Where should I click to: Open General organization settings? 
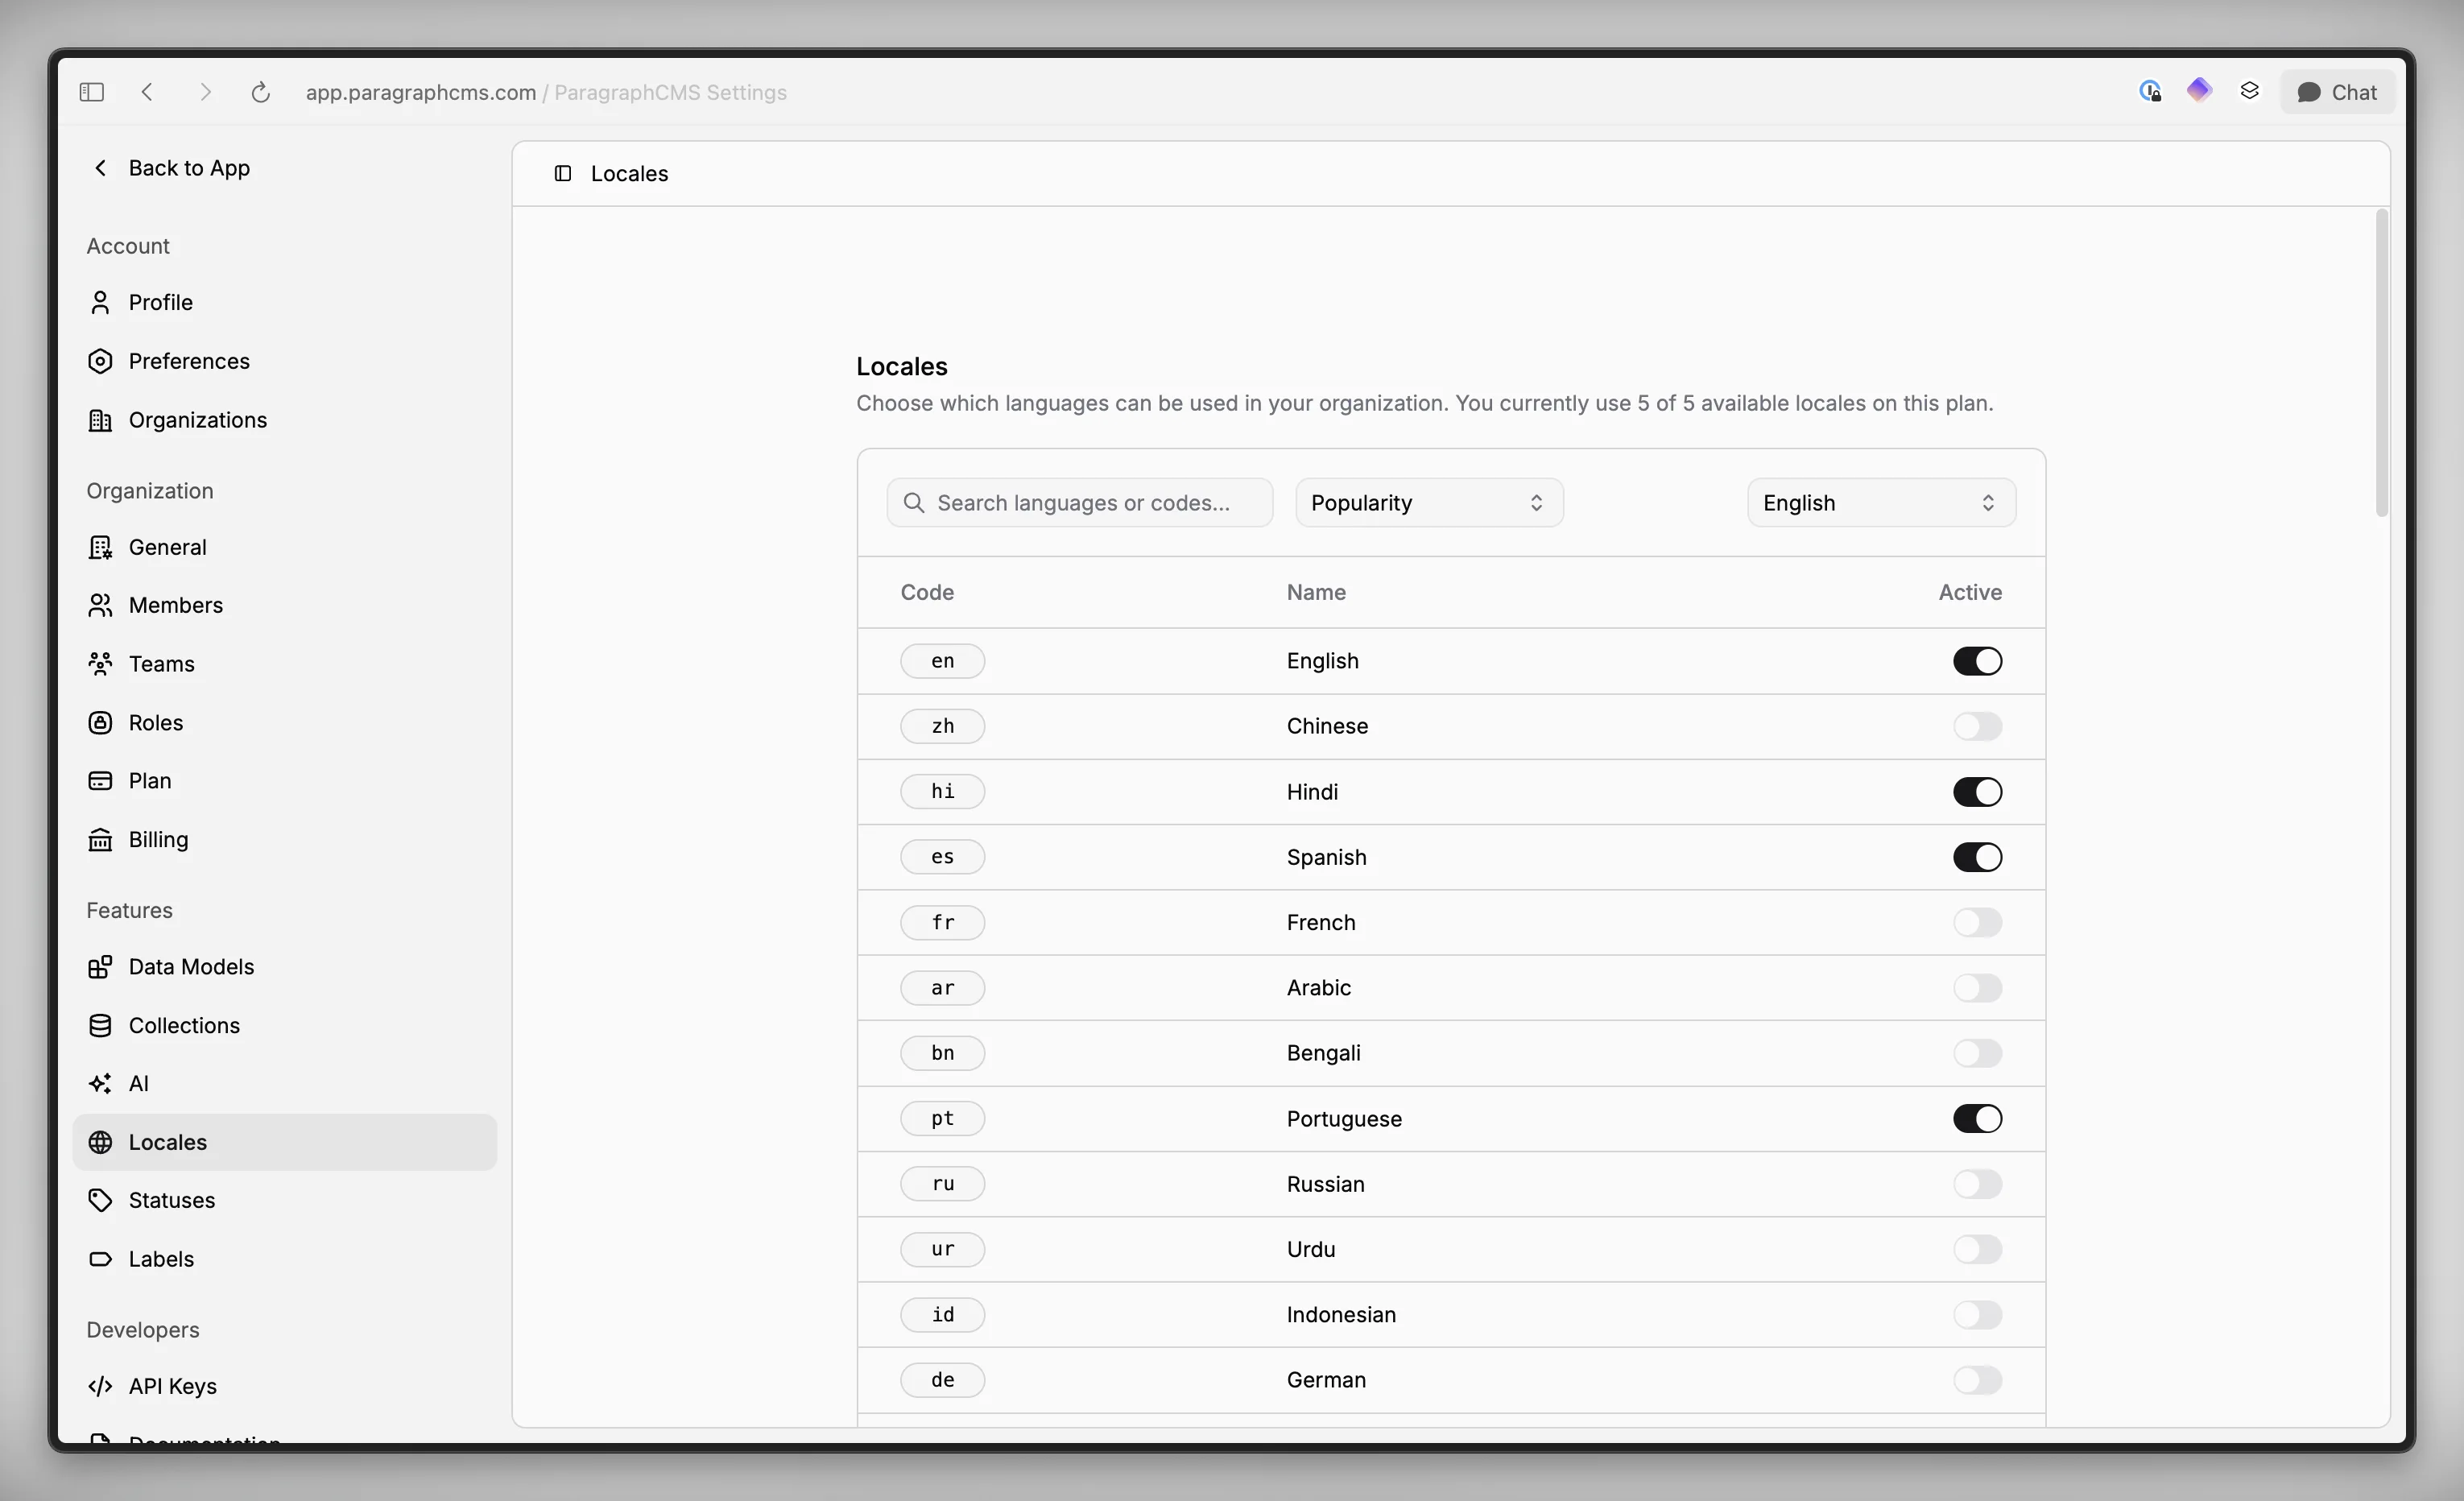[285, 547]
